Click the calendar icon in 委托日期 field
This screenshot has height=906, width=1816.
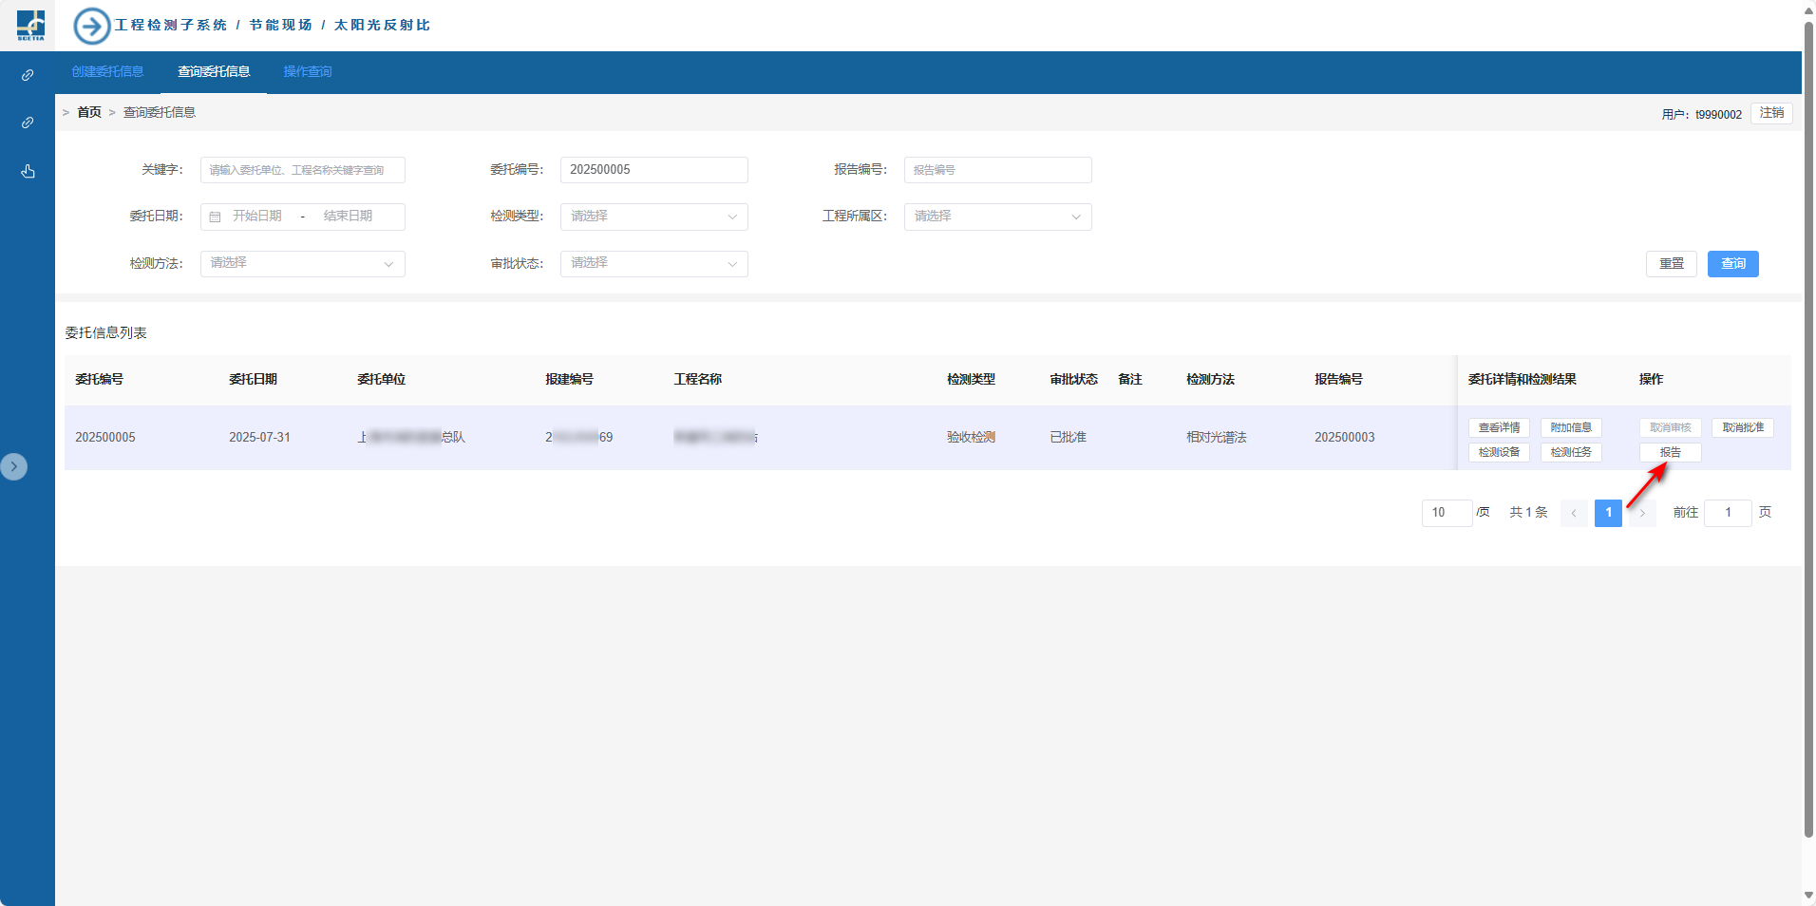coord(216,217)
